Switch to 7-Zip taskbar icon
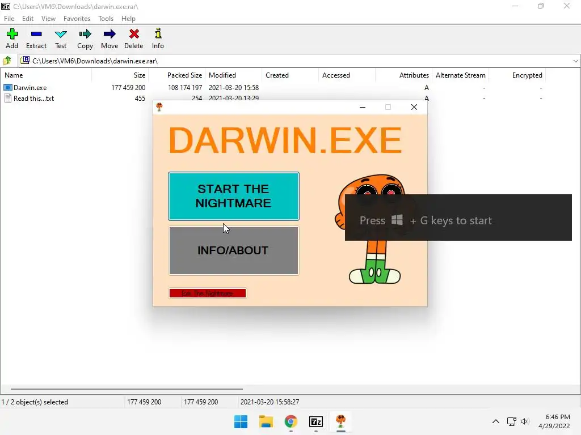The height and width of the screenshot is (435, 581). click(x=315, y=421)
